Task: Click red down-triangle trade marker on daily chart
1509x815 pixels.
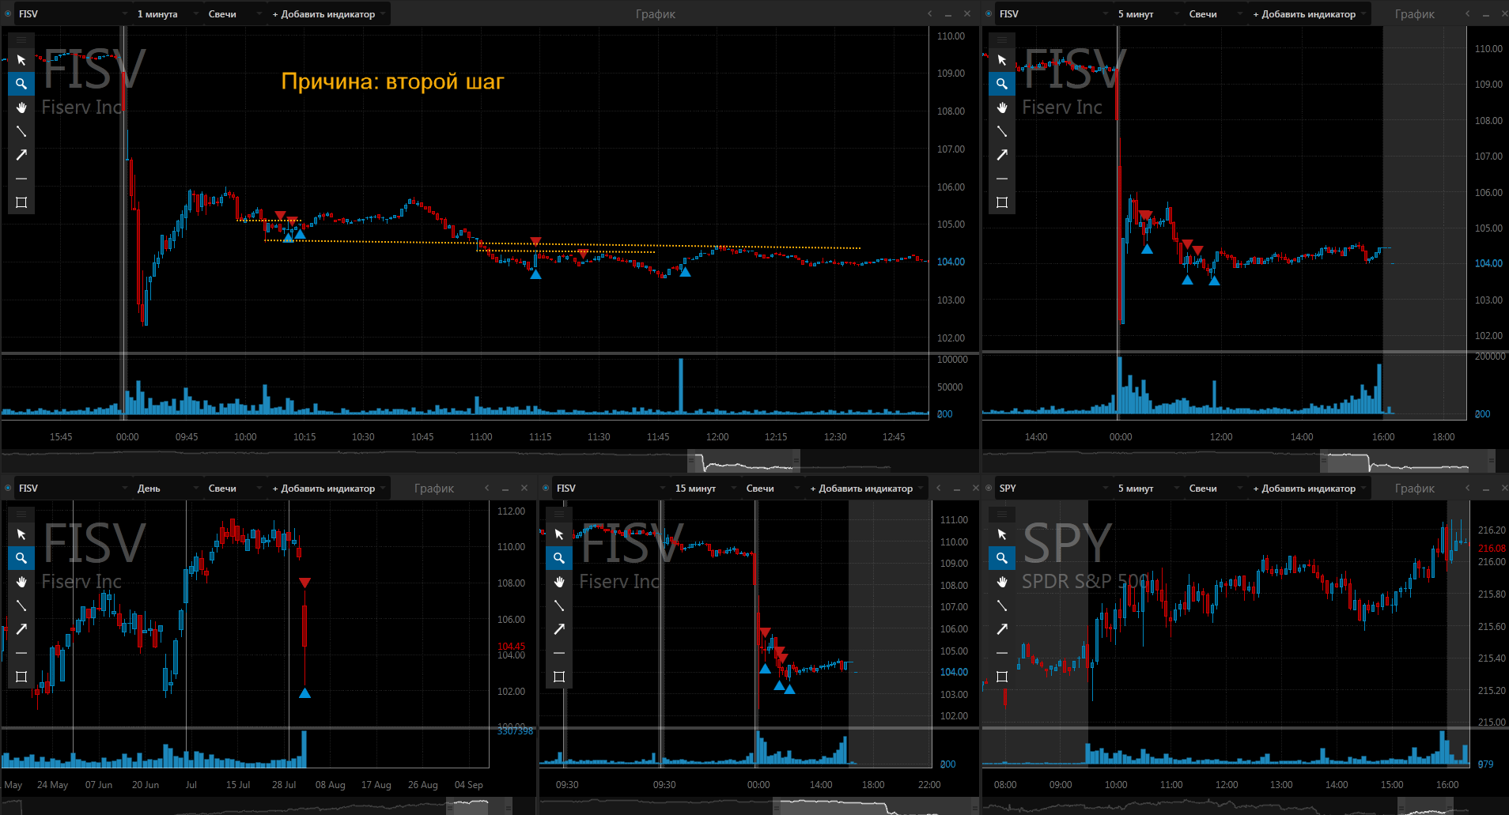Action: coord(304,583)
